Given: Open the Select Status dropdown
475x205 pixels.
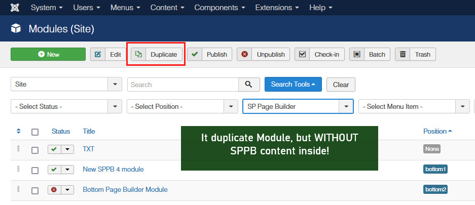Looking at the screenshot, I should 66,107.
